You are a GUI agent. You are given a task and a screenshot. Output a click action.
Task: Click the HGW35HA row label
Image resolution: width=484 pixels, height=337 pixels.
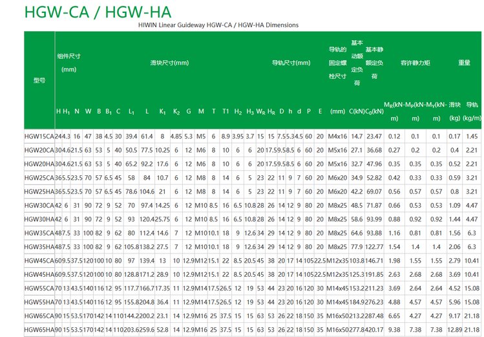pyautogui.click(x=39, y=246)
